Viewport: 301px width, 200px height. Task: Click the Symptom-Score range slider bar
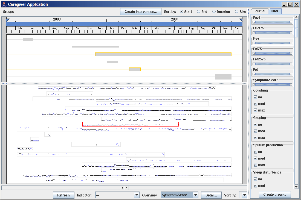click(x=273, y=85)
